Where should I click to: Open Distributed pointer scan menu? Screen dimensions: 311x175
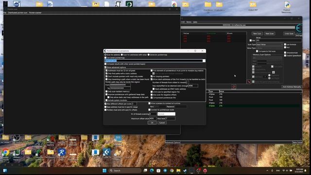[17, 13]
